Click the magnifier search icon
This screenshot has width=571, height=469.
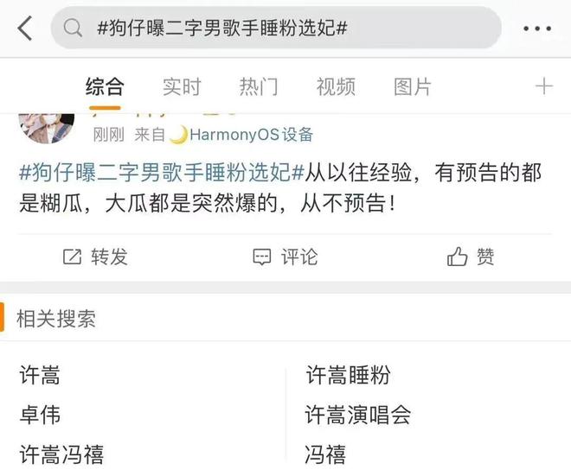(x=73, y=28)
